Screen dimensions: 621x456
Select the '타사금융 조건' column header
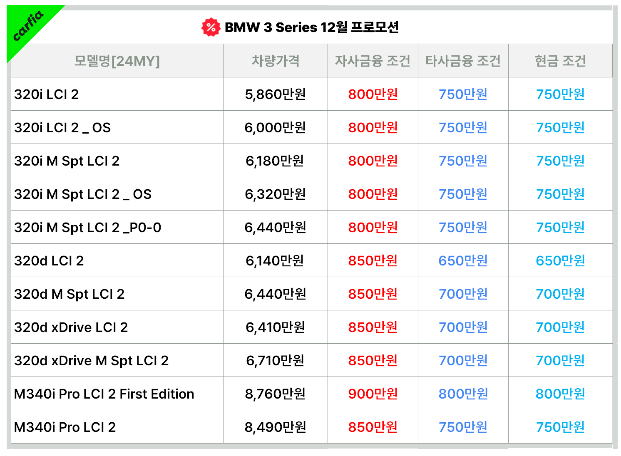click(463, 61)
